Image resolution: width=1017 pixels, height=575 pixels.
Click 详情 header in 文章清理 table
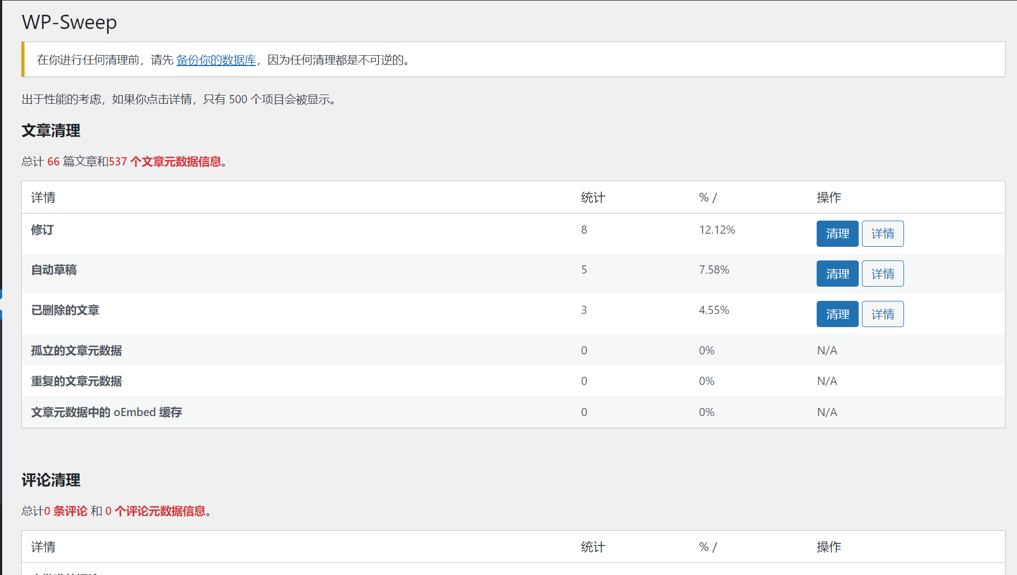point(43,198)
